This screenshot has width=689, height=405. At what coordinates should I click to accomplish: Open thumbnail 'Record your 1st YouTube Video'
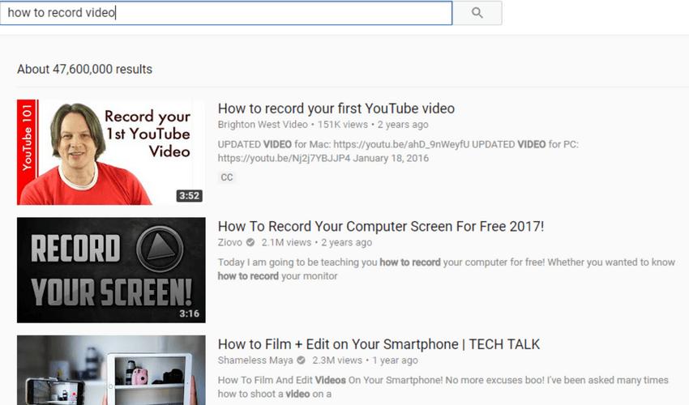111,152
